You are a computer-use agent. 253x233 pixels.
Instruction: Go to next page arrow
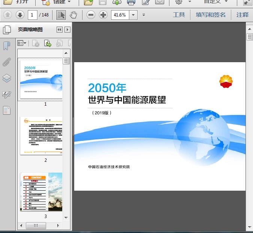coord(20,15)
